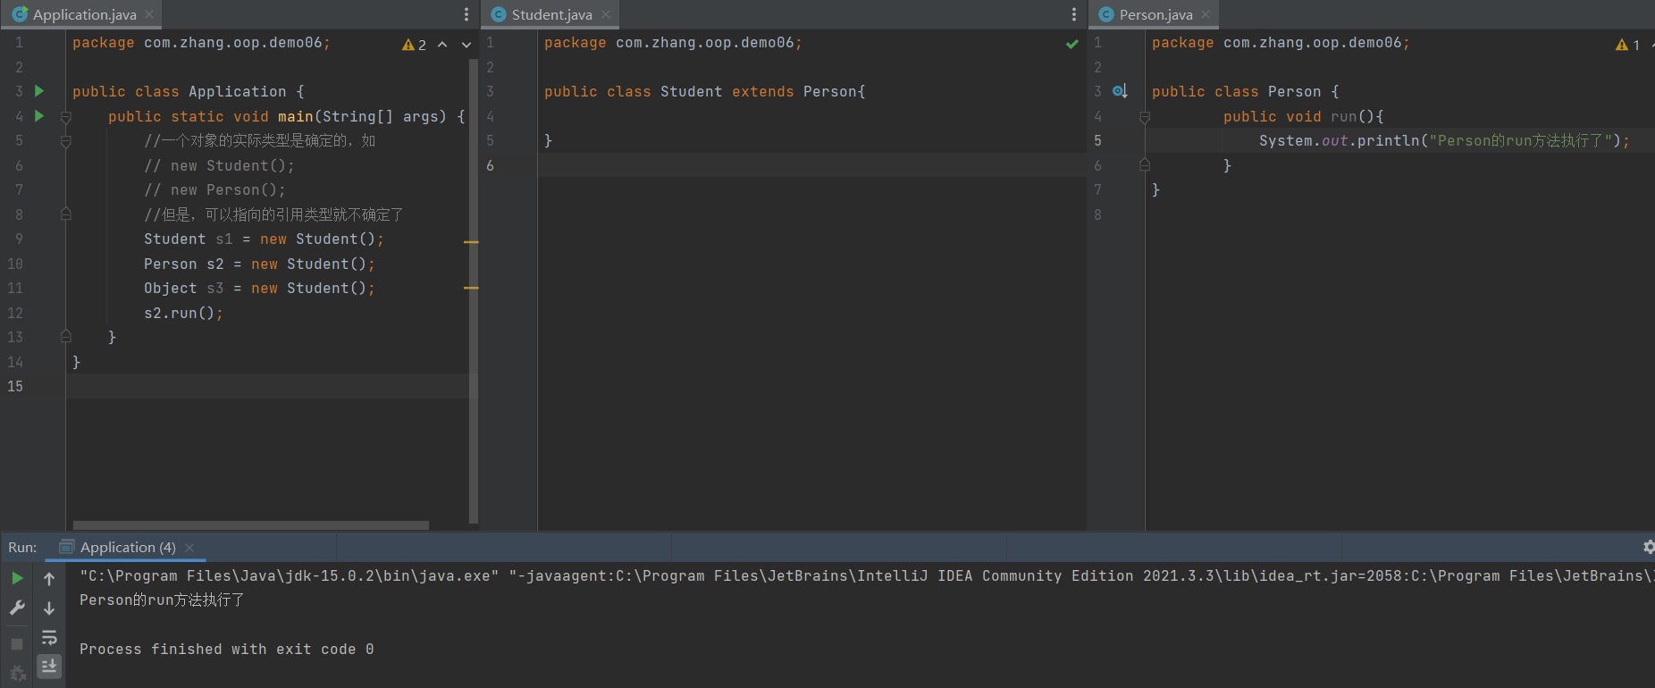
Task: Click 'public class Application {' declaration
Action: tap(189, 92)
